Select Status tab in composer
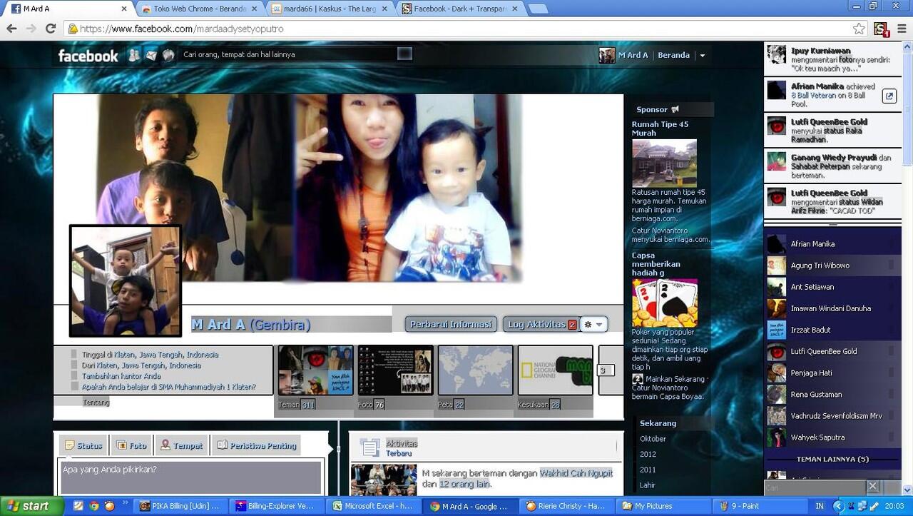 pyautogui.click(x=82, y=445)
